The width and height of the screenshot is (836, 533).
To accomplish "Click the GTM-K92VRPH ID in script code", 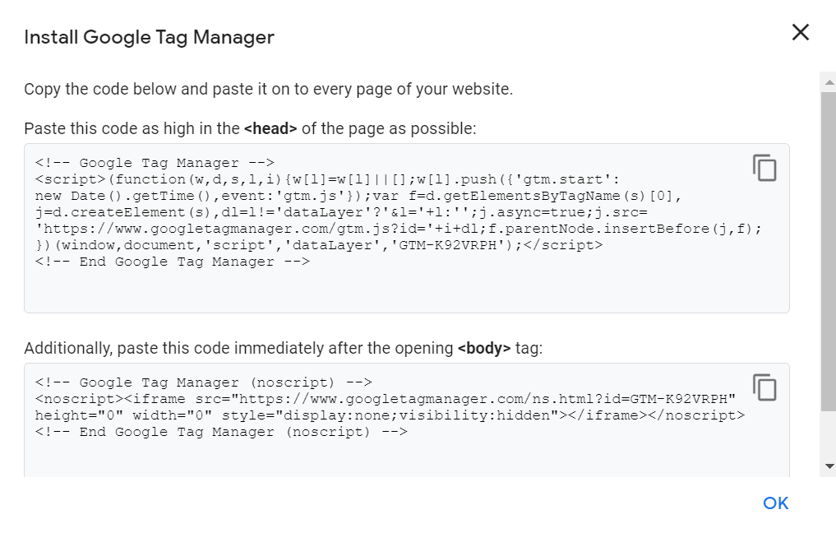I will (x=448, y=245).
